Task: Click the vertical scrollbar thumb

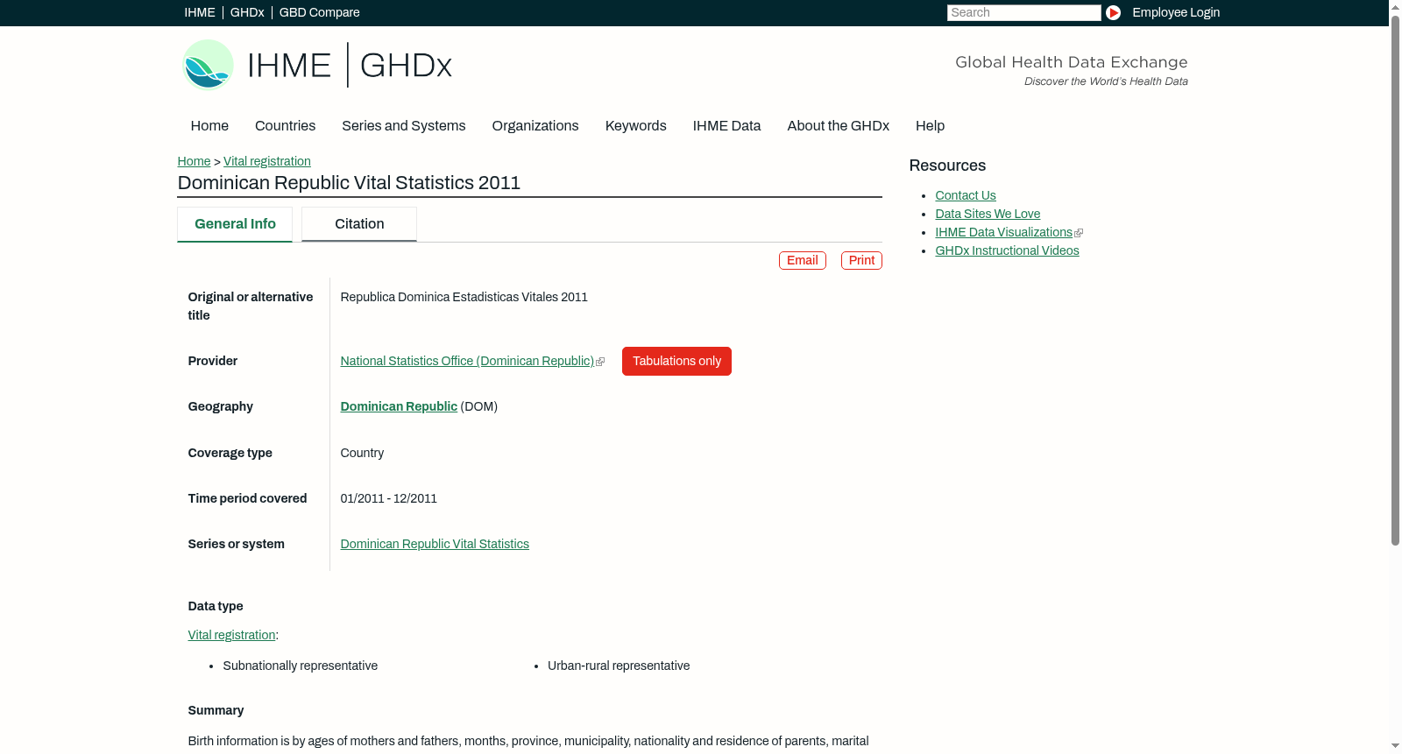Action: (x=1395, y=278)
